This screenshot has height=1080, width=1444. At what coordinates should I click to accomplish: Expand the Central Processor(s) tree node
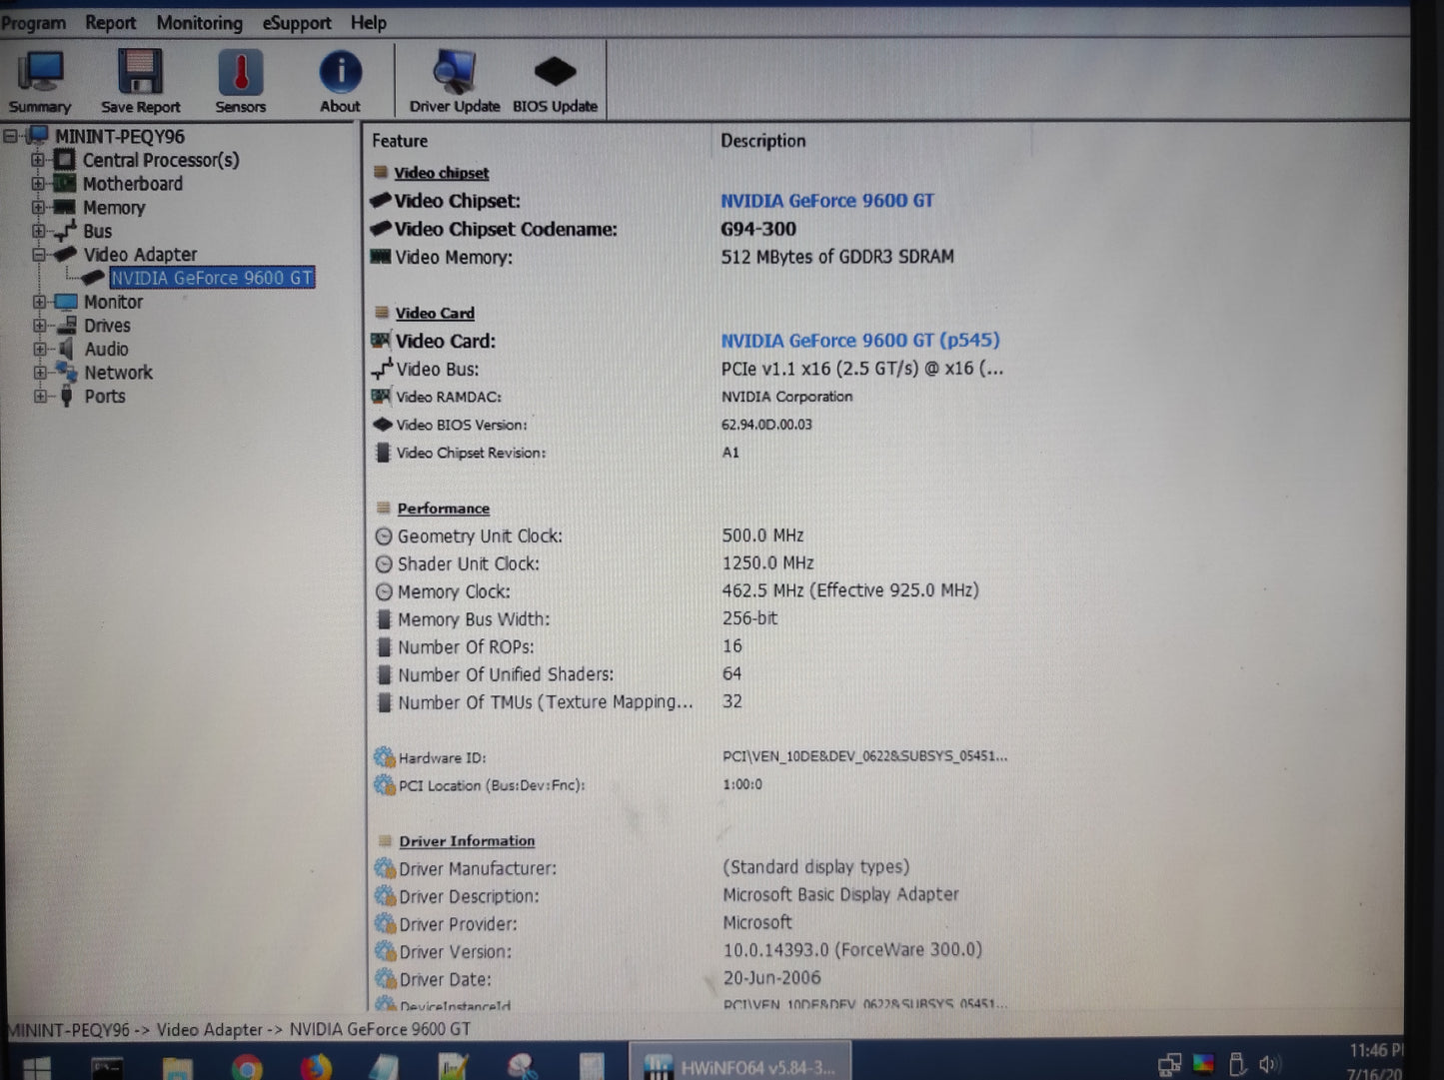tap(38, 160)
